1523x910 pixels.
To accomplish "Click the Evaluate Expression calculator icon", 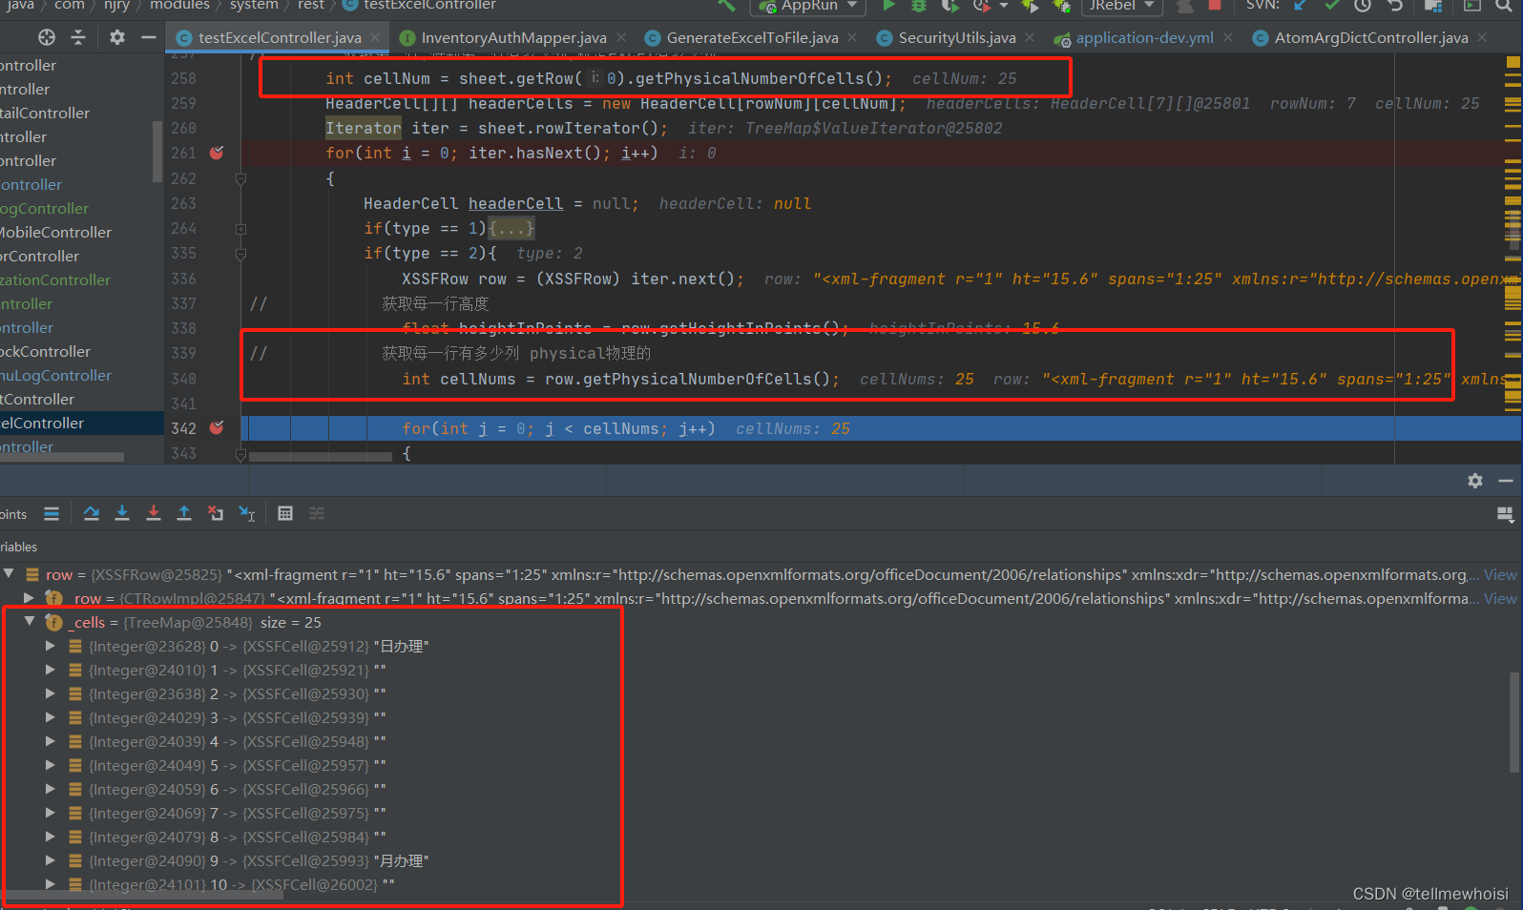I will point(285,514).
